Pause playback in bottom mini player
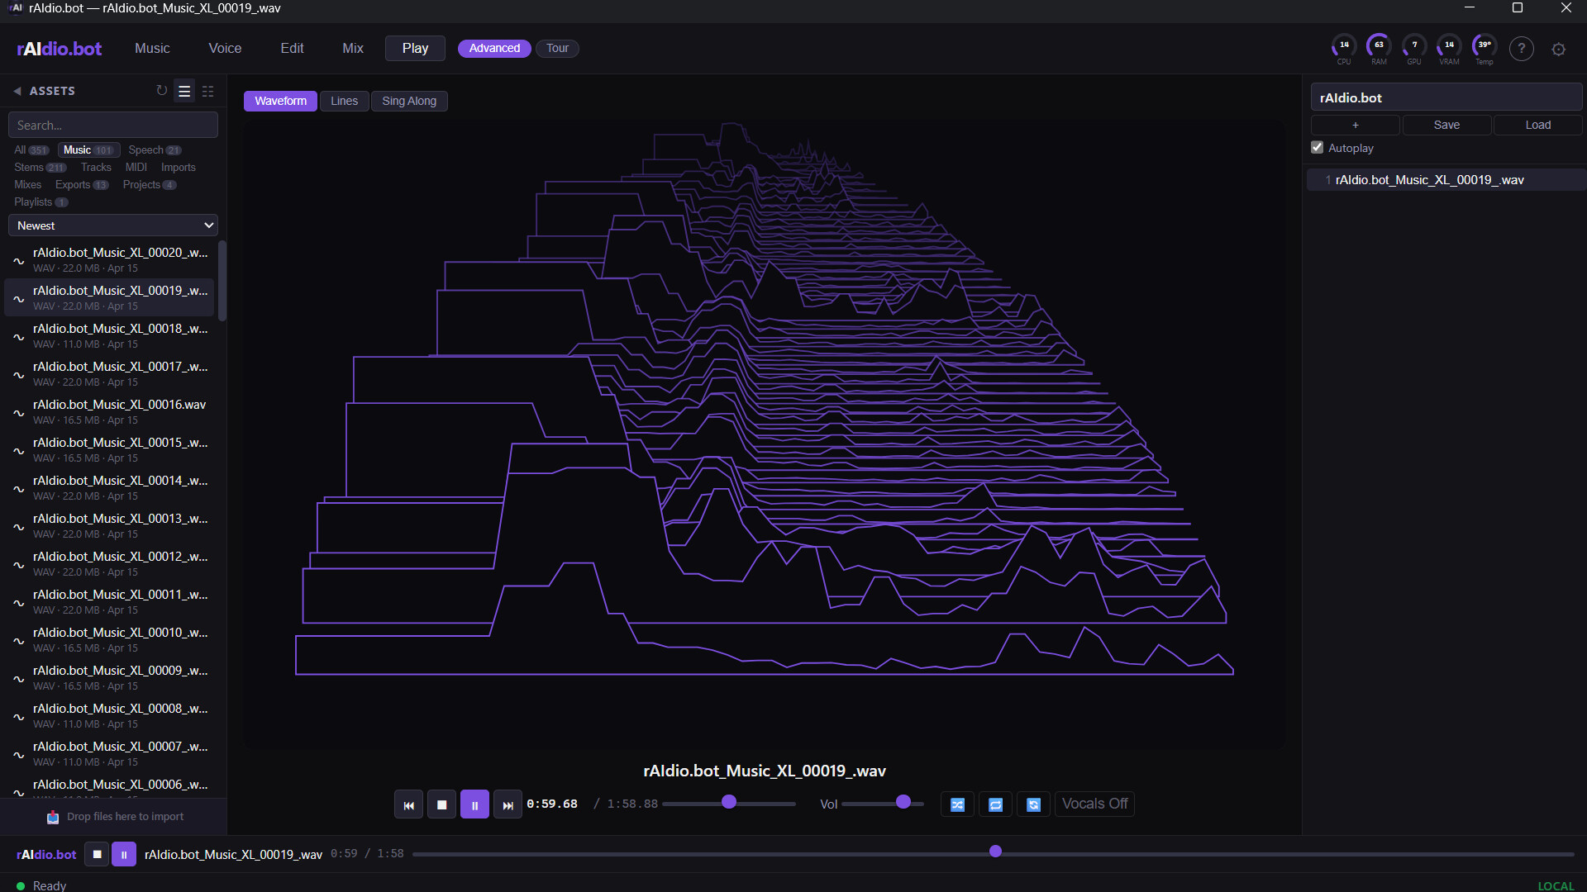Screen dimensions: 1587x892 pos(124,854)
